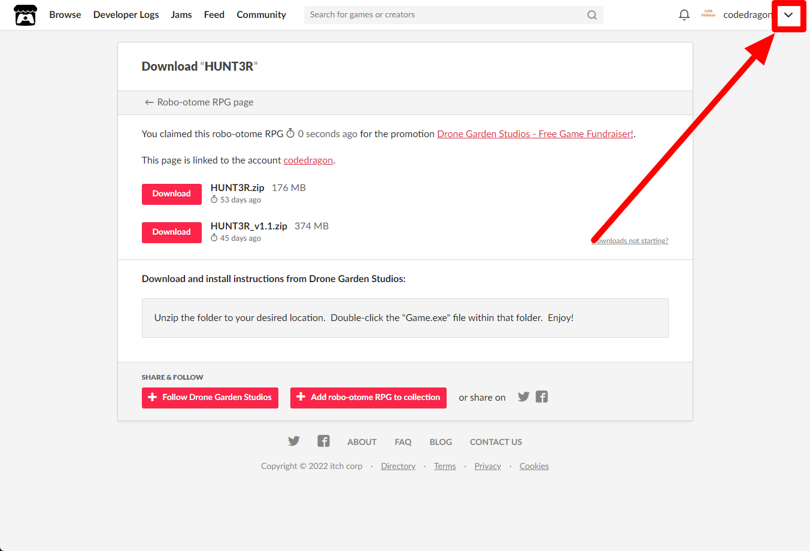810x551 pixels.
Task: Focus the games or creators search field
Action: [x=453, y=15]
